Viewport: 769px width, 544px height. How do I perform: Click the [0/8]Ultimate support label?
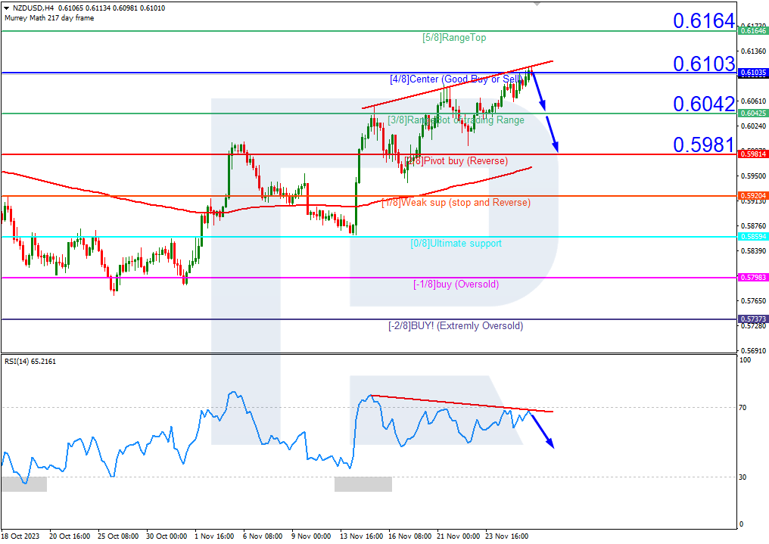(x=455, y=243)
